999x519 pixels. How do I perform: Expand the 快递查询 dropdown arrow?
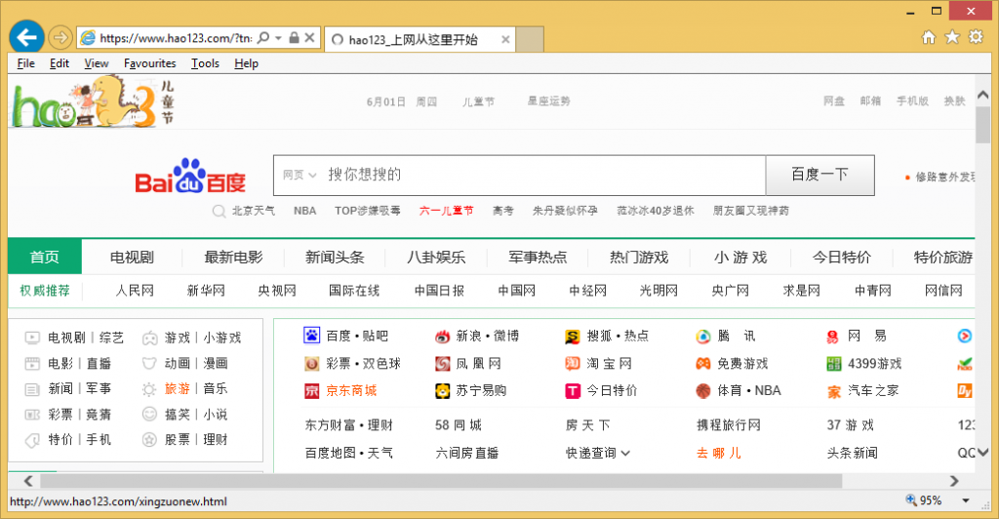point(625,453)
